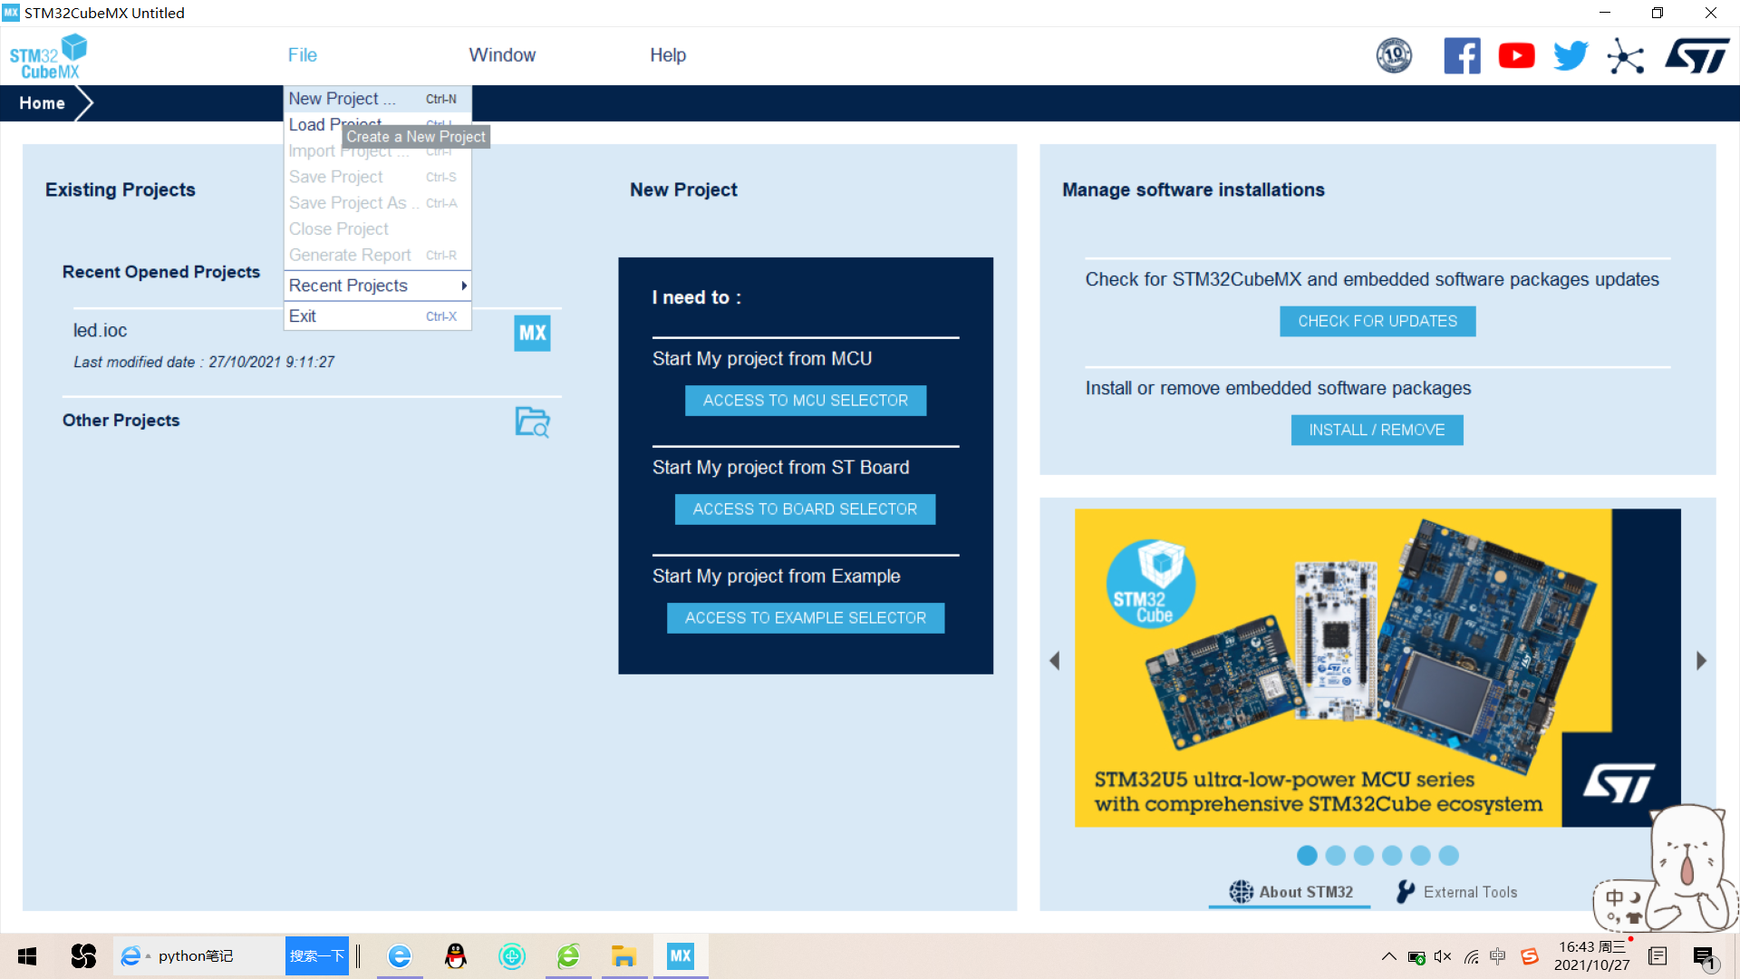Click the battery/power tray icon
The image size is (1740, 979).
point(1416,956)
